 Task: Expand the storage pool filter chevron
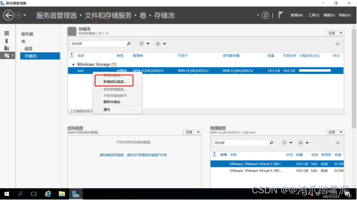[337, 44]
